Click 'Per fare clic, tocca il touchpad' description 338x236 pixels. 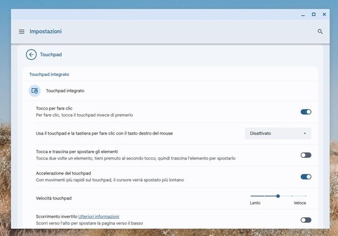[84, 115]
